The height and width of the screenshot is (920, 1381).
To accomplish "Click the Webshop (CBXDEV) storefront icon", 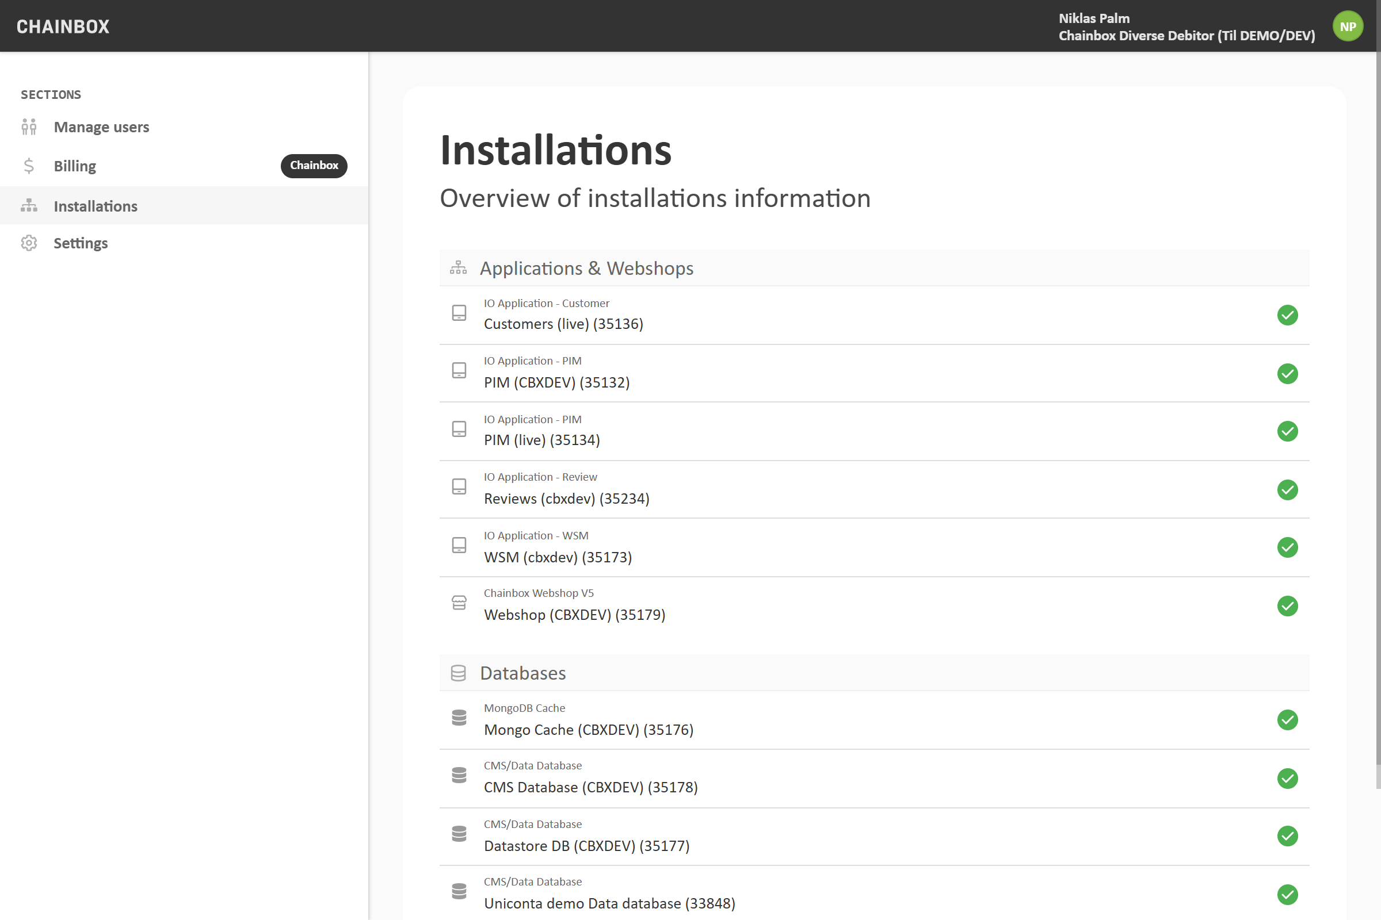I will point(459,603).
